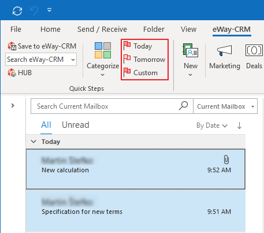Flag the email for Tomorrow

[x=144, y=60]
